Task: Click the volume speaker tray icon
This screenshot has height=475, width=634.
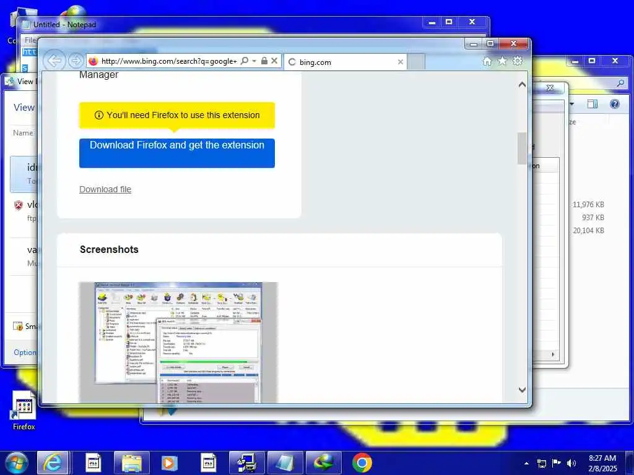Action: pyautogui.click(x=571, y=463)
